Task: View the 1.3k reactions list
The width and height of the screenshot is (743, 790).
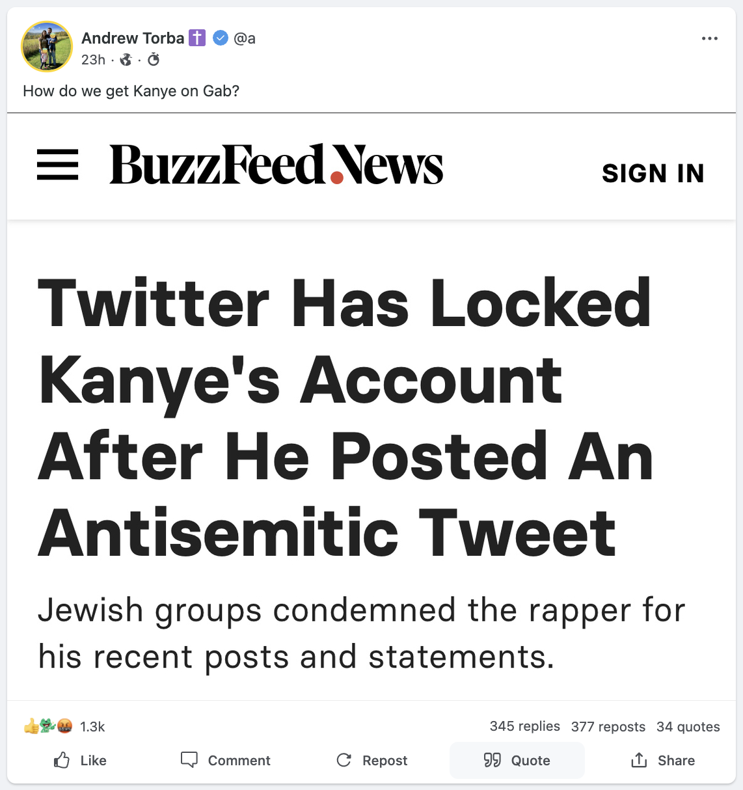Action: pyautogui.click(x=92, y=727)
